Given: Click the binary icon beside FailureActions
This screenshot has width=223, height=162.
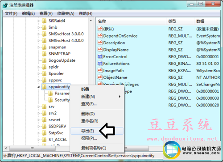Looking at the screenshot, I should coord(100,63).
